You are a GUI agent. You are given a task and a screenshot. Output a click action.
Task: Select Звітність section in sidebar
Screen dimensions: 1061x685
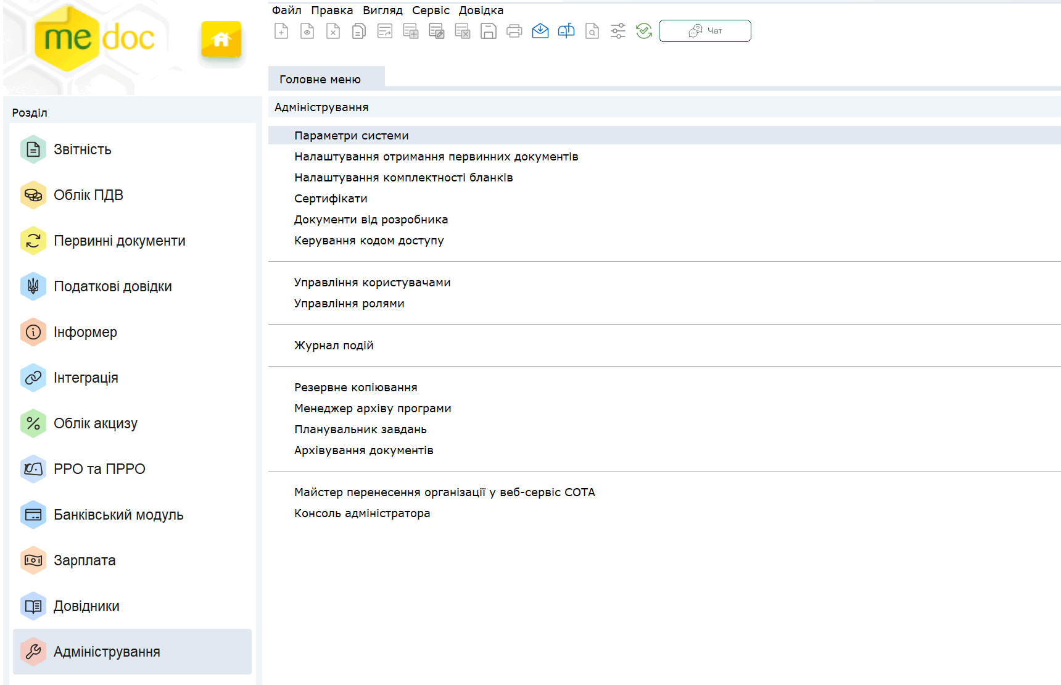(x=83, y=149)
